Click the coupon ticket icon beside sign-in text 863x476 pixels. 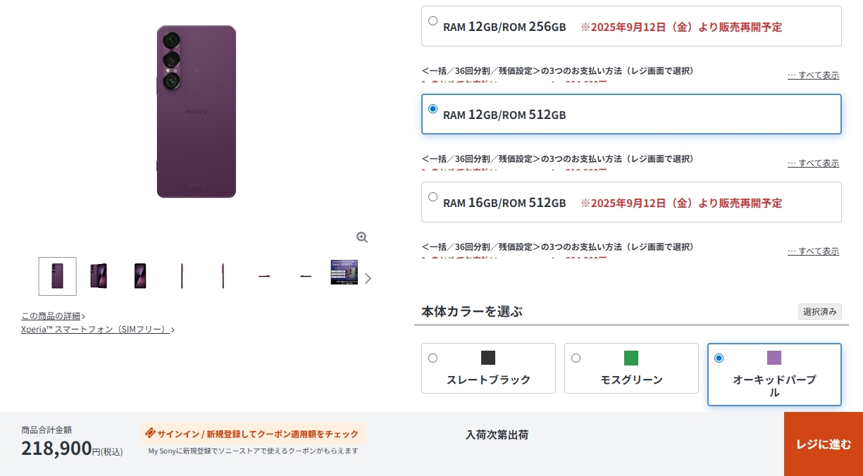[x=150, y=433]
